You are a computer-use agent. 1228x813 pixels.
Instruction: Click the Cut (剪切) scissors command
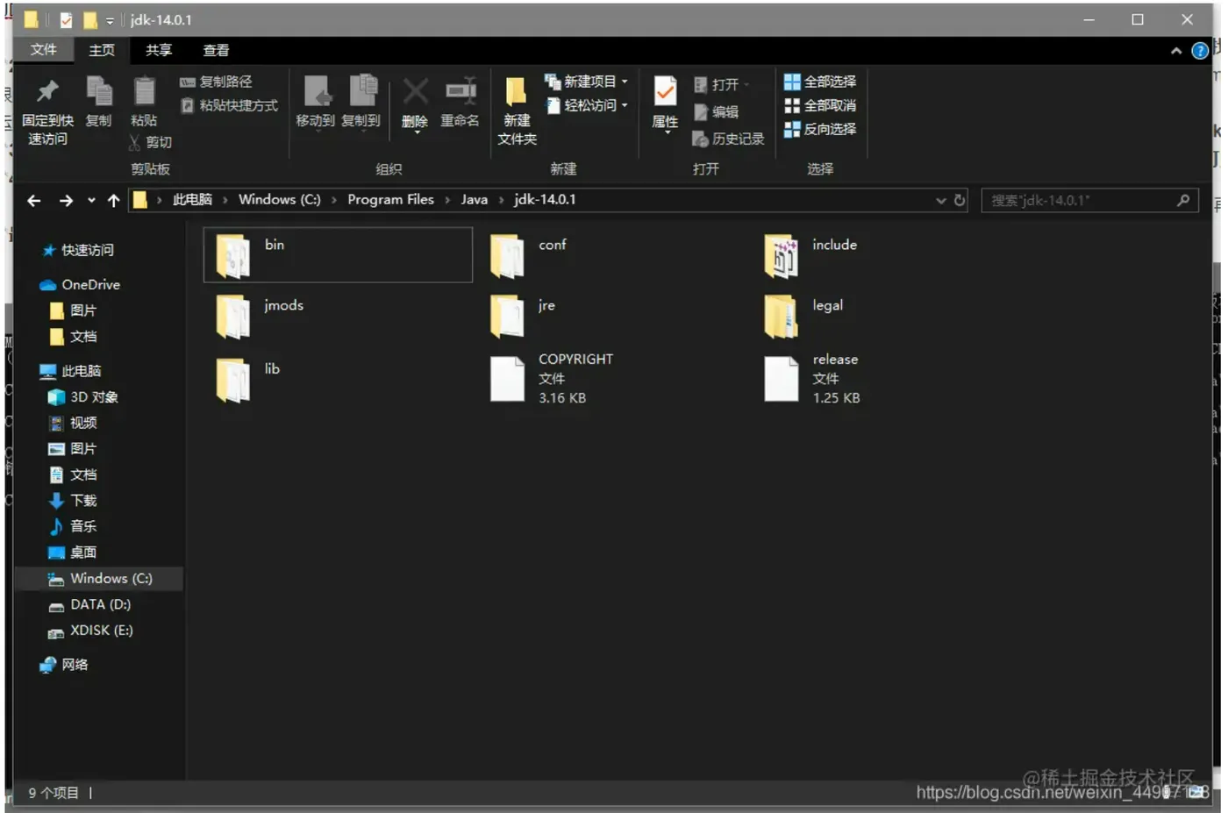(x=150, y=142)
